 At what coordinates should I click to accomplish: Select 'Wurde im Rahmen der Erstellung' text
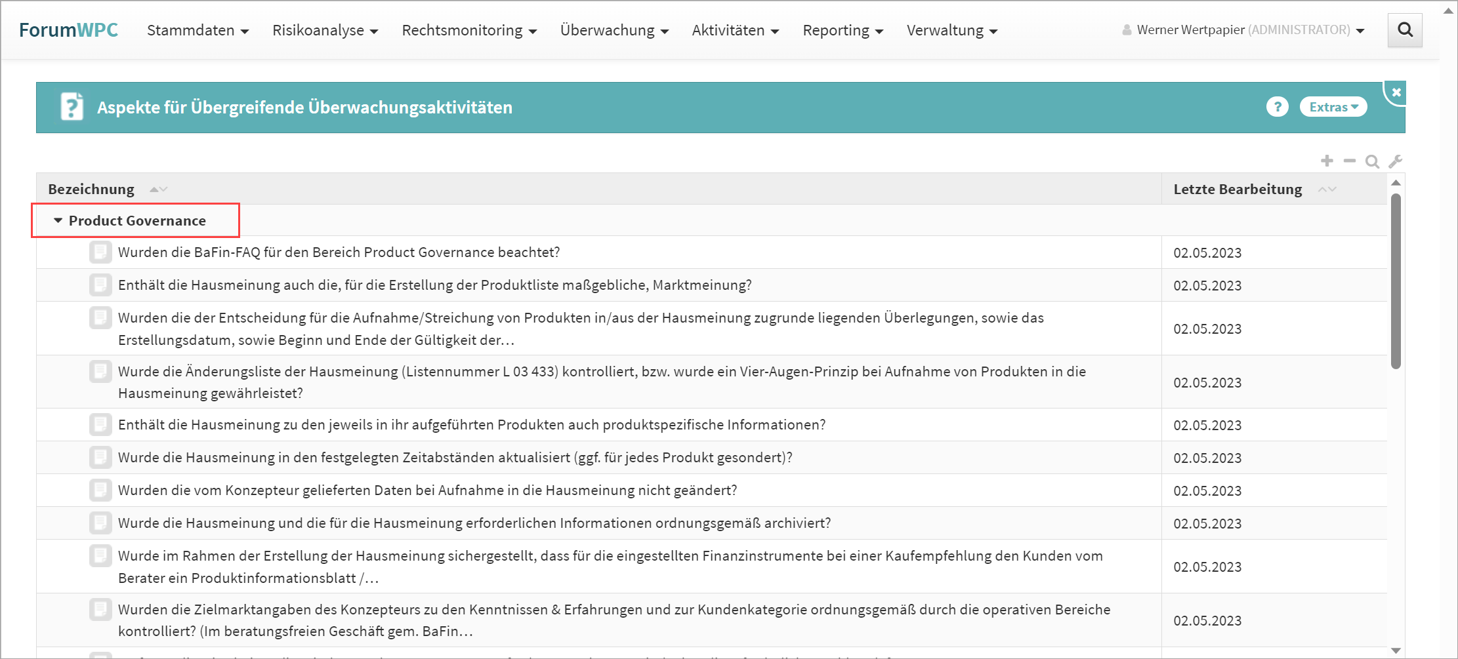pos(610,567)
